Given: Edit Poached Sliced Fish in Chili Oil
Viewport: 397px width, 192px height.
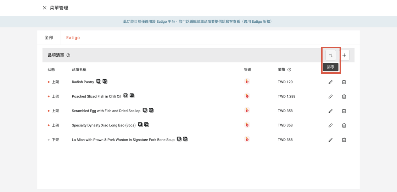Looking at the screenshot, I should click(x=331, y=96).
